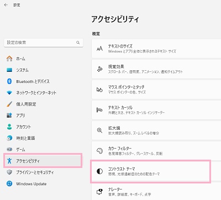Click the Ab text cursor icon
This screenshot has width=221, height=200.
pyautogui.click(x=99, y=110)
